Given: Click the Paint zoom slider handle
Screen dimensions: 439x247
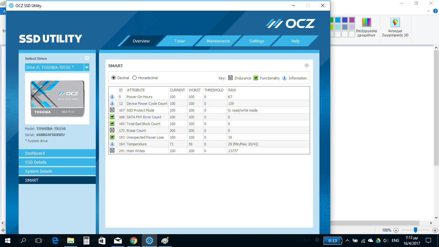Looking at the screenshot, I should [416, 230].
